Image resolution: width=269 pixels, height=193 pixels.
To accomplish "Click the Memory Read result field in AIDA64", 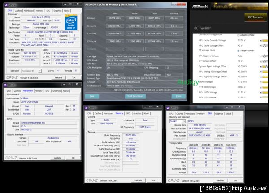I will pyautogui.click(x=115, y=18).
